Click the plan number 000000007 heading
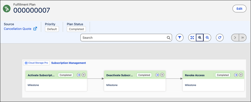Screen dimensions: 251x102 tap(32, 10)
